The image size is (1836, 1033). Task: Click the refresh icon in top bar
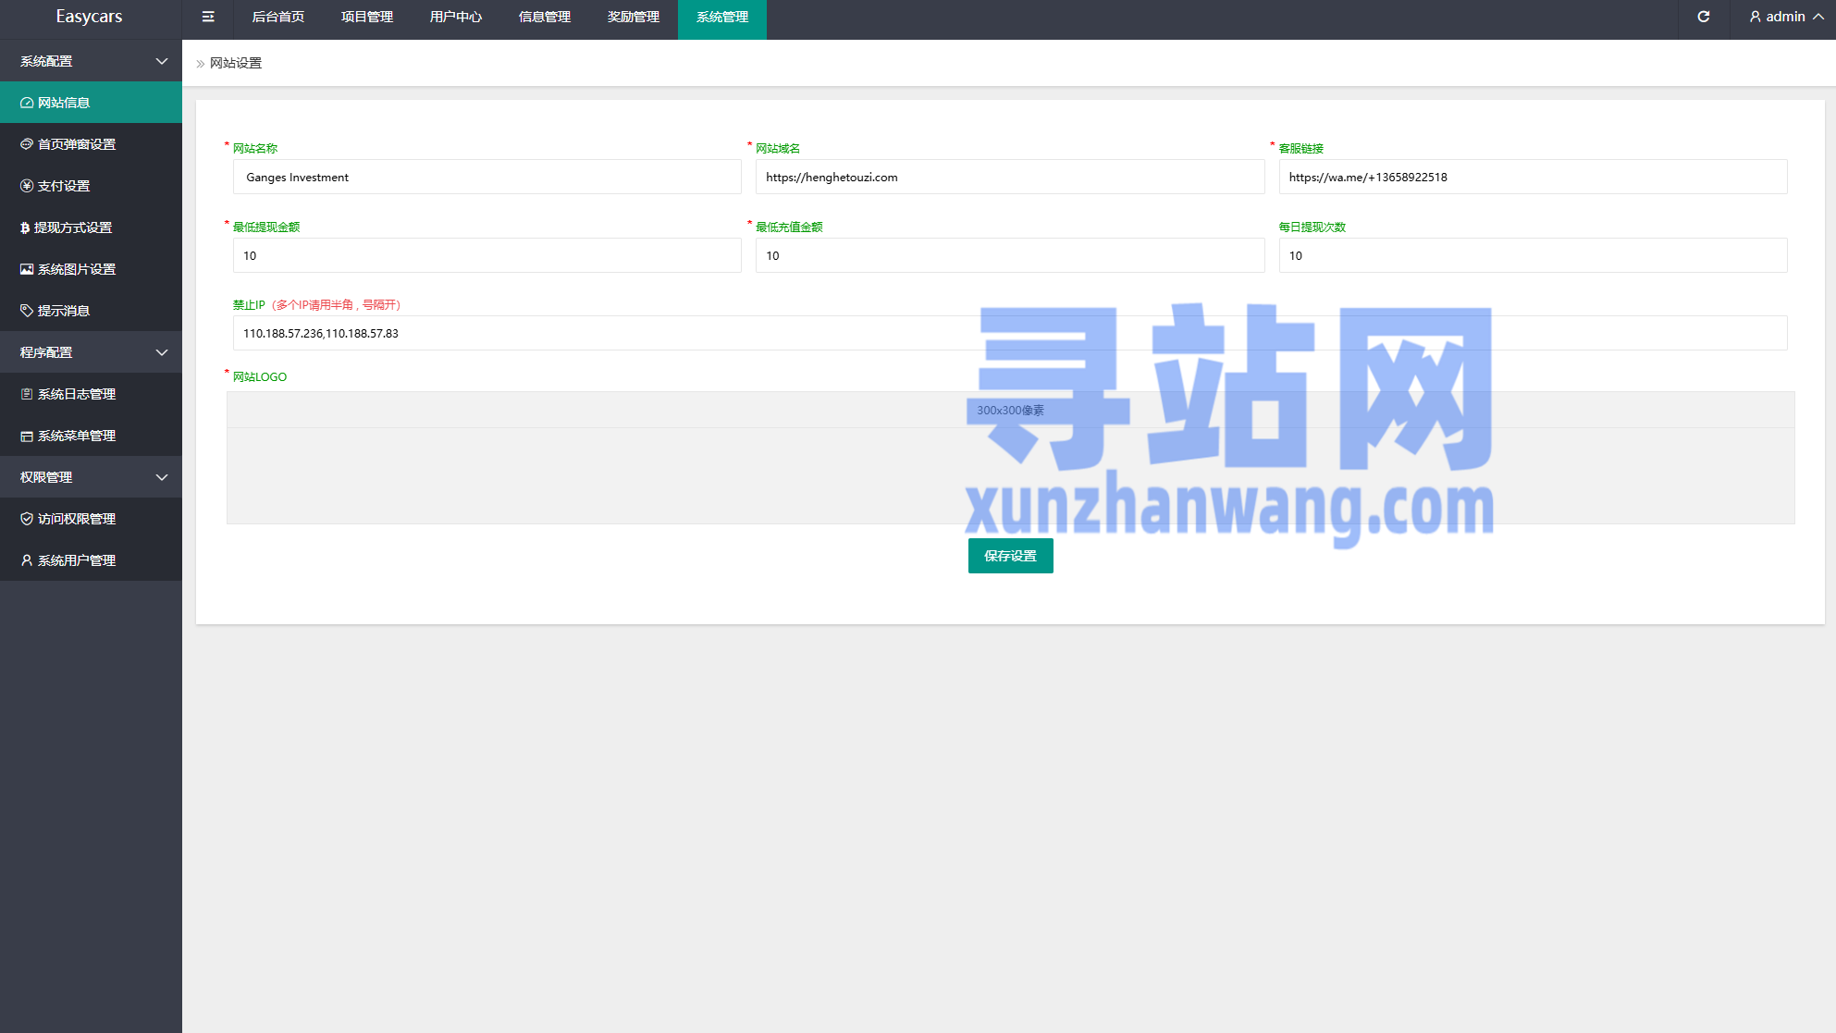click(1703, 17)
